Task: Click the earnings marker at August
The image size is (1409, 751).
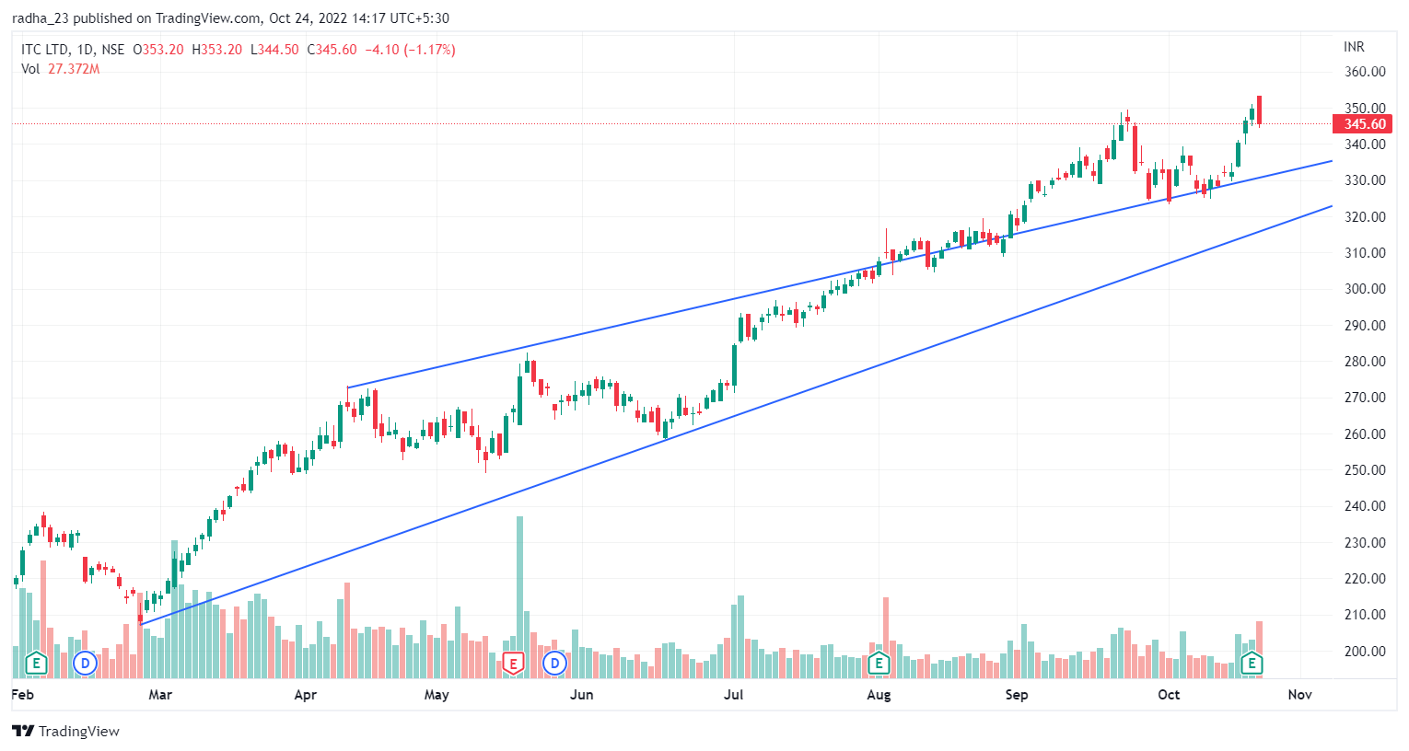Action: (x=879, y=663)
